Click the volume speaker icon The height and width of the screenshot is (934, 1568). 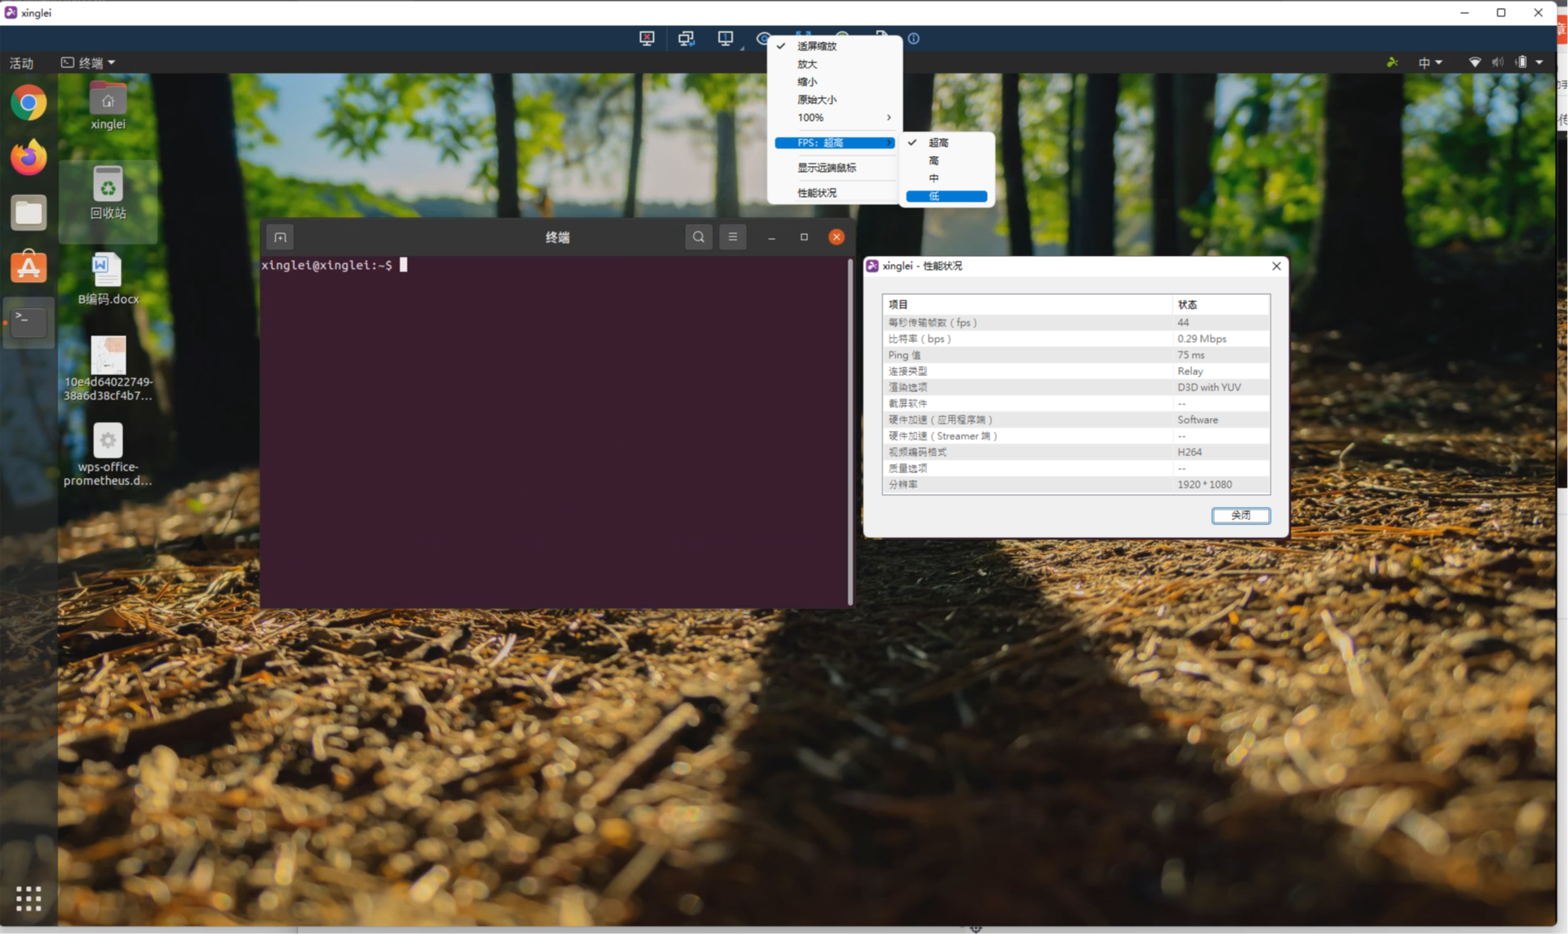(1498, 62)
